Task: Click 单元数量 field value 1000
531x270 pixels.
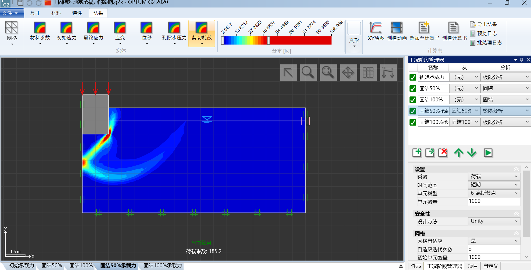Action: tap(494, 201)
